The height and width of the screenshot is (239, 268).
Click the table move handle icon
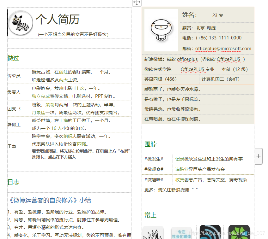(137, 3)
